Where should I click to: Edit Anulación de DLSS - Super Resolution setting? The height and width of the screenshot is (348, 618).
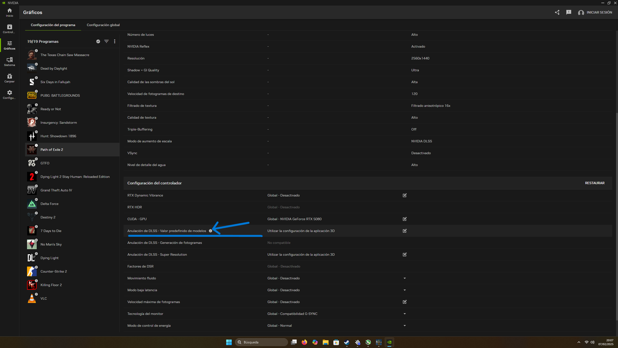click(x=405, y=255)
